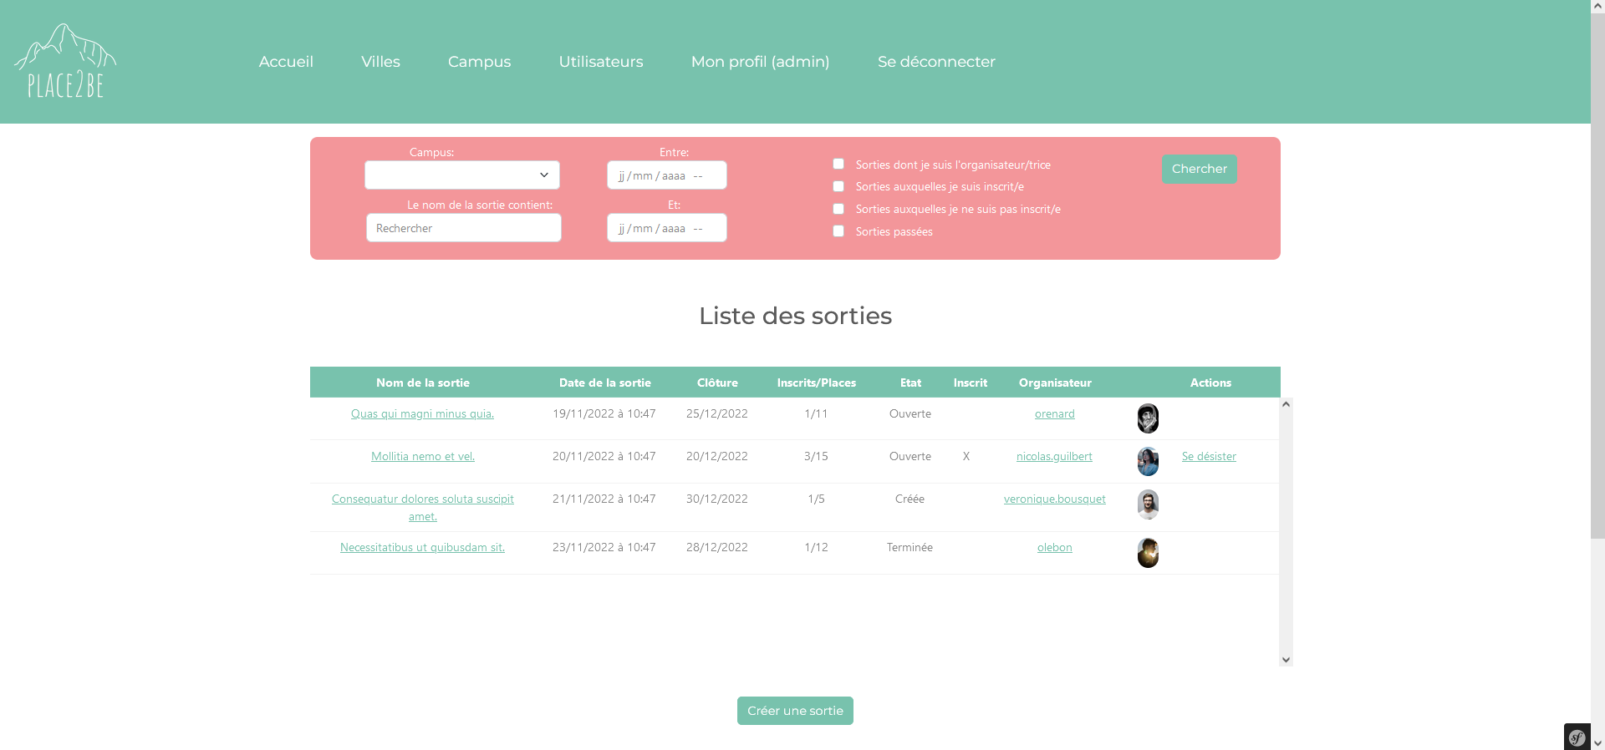The height and width of the screenshot is (750, 1605).
Task: Click orenard's profile avatar
Action: pos(1148,418)
